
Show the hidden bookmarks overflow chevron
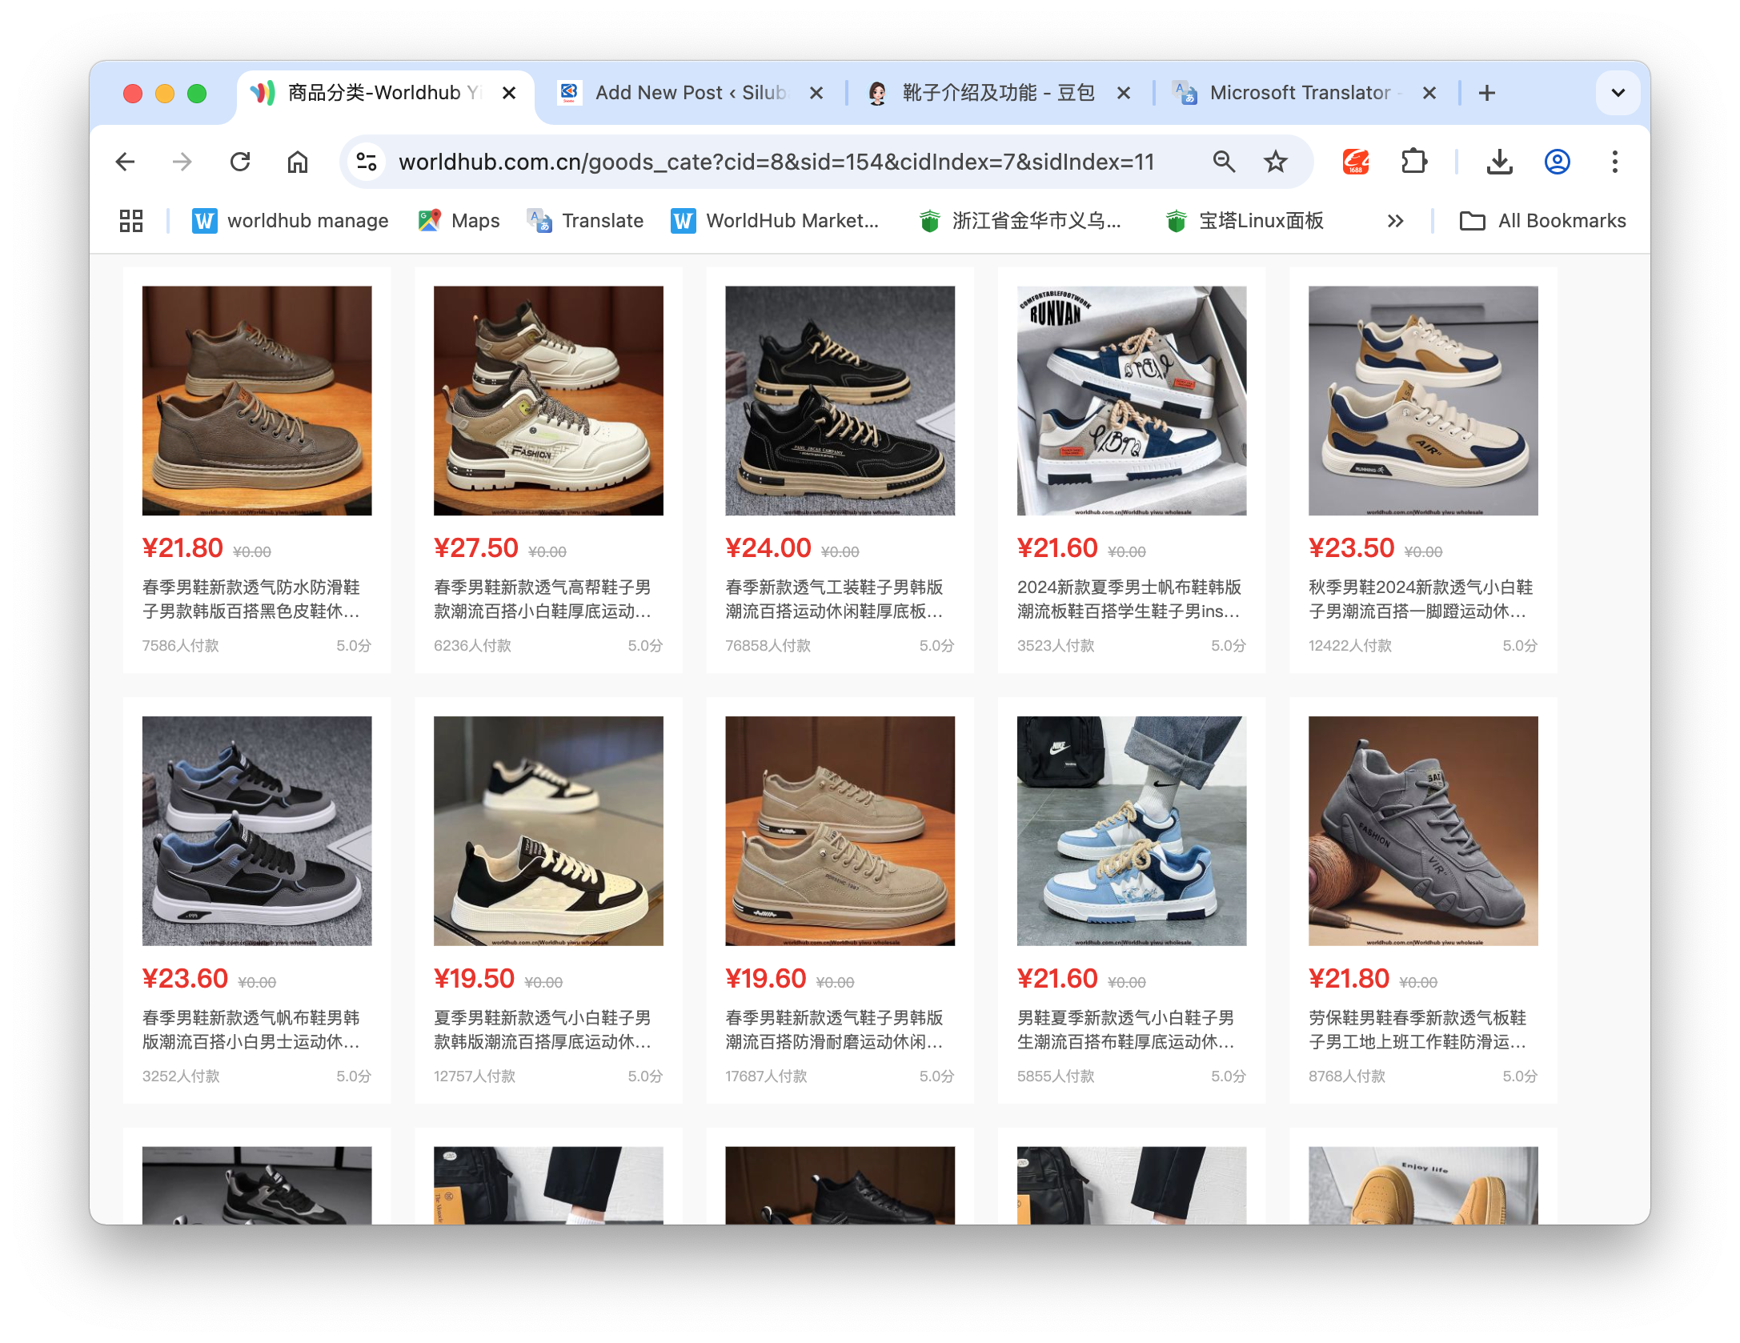click(1395, 221)
